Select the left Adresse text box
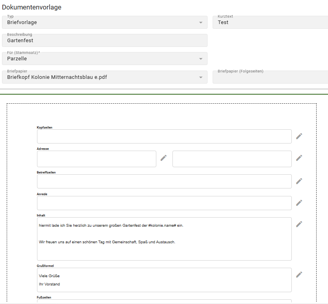Viewport: 328px width, 304px height. pyautogui.click(x=96, y=159)
